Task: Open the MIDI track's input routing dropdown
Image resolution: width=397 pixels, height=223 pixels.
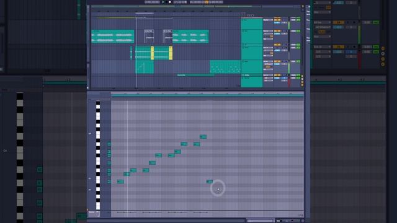Action: pos(268,61)
